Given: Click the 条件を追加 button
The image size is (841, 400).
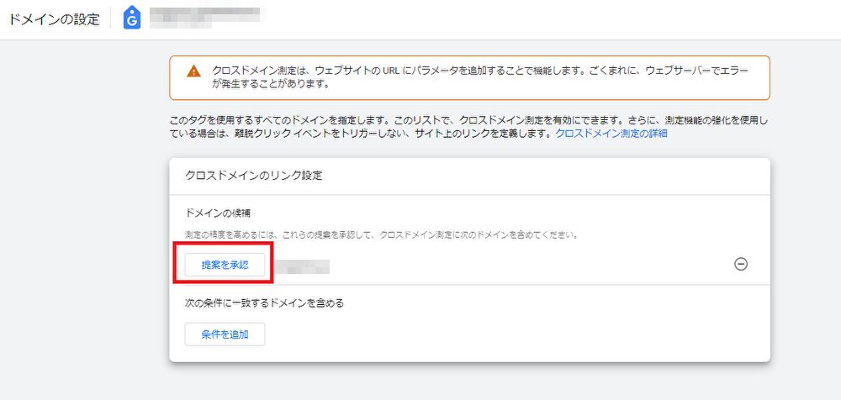Looking at the screenshot, I should coord(225,334).
